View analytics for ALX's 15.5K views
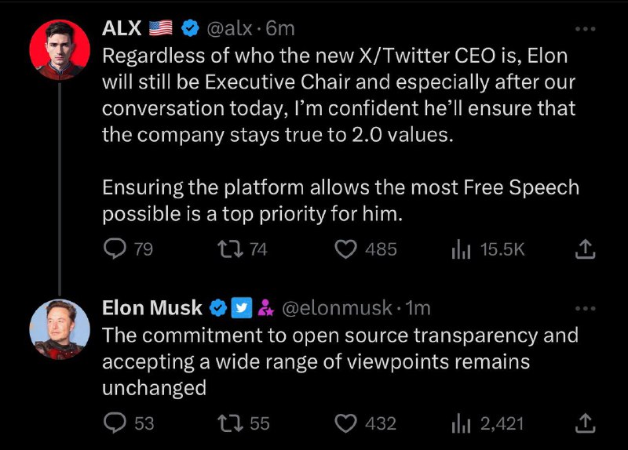The height and width of the screenshot is (450, 628). tap(460, 249)
